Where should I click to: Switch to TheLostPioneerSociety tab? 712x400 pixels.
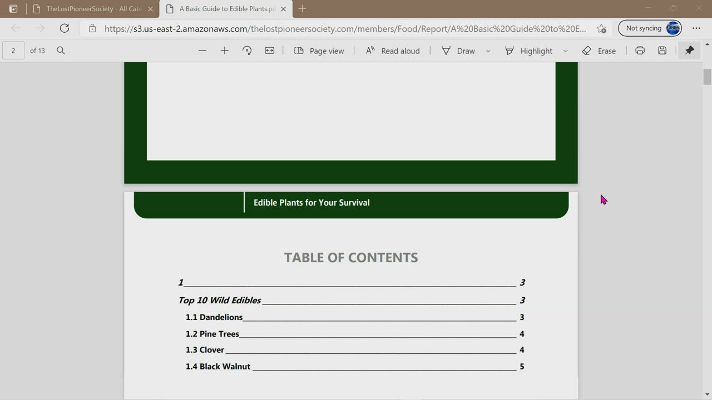[93, 9]
